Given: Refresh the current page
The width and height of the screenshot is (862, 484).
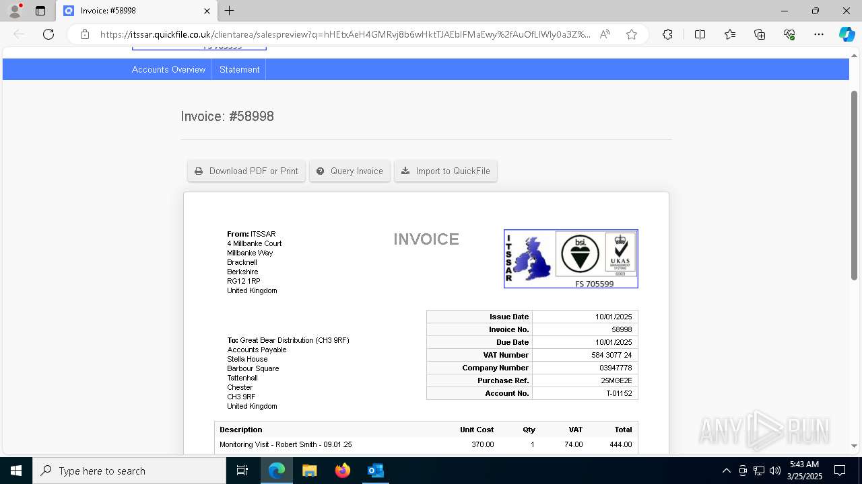Looking at the screenshot, I should click(48, 34).
